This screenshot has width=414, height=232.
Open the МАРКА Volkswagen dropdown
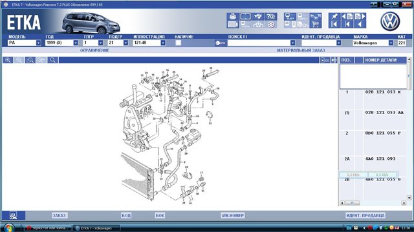pos(391,43)
